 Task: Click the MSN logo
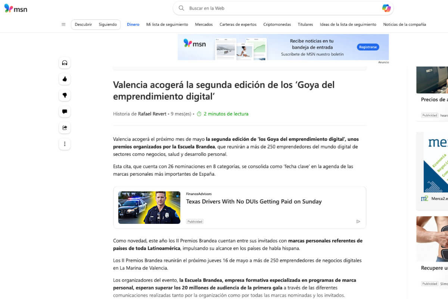(15, 8)
